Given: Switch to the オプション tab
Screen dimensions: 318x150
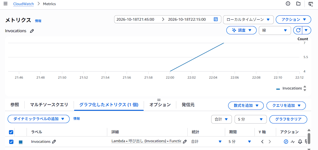Looking at the screenshot, I should pos(160,105).
